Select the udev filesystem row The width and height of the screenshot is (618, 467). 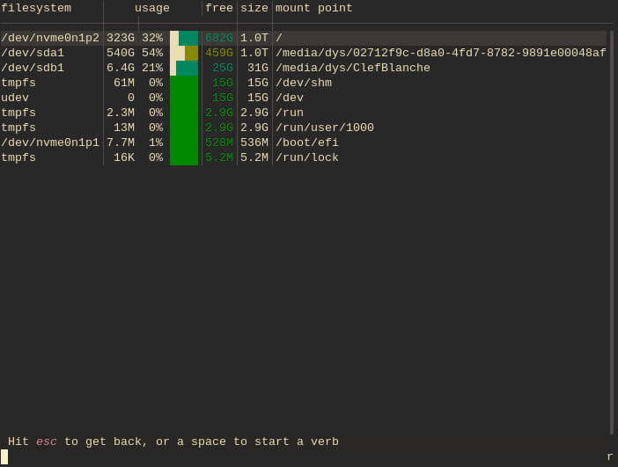click(x=15, y=98)
